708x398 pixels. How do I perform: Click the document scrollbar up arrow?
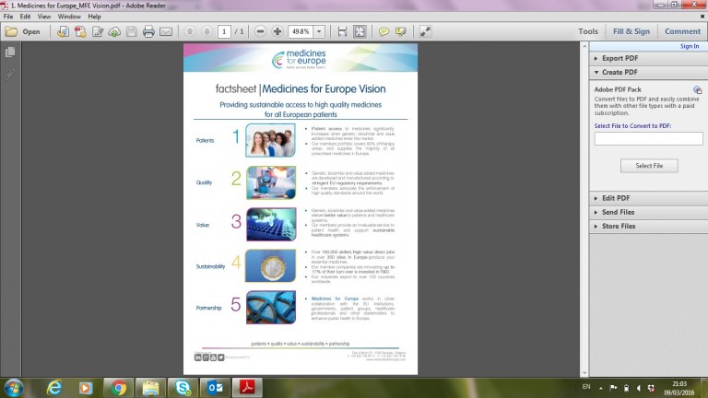coord(584,46)
